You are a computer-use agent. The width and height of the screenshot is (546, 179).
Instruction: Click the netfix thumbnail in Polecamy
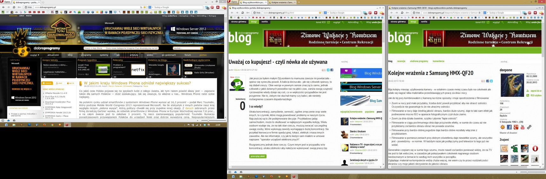pos(138,69)
